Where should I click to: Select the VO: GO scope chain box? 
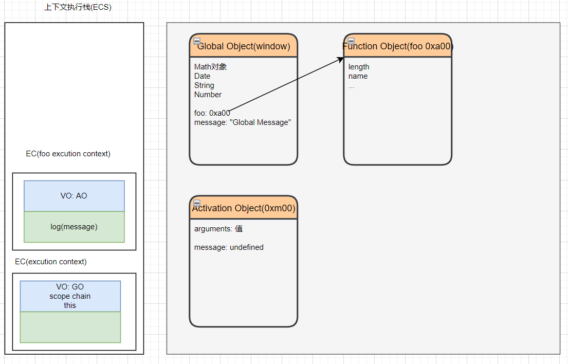tap(70, 296)
